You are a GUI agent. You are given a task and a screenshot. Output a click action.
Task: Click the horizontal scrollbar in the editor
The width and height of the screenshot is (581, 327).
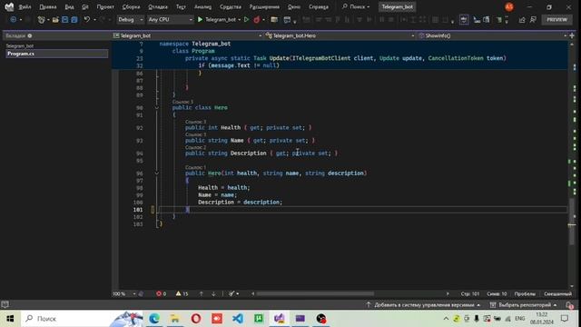pos(315,293)
